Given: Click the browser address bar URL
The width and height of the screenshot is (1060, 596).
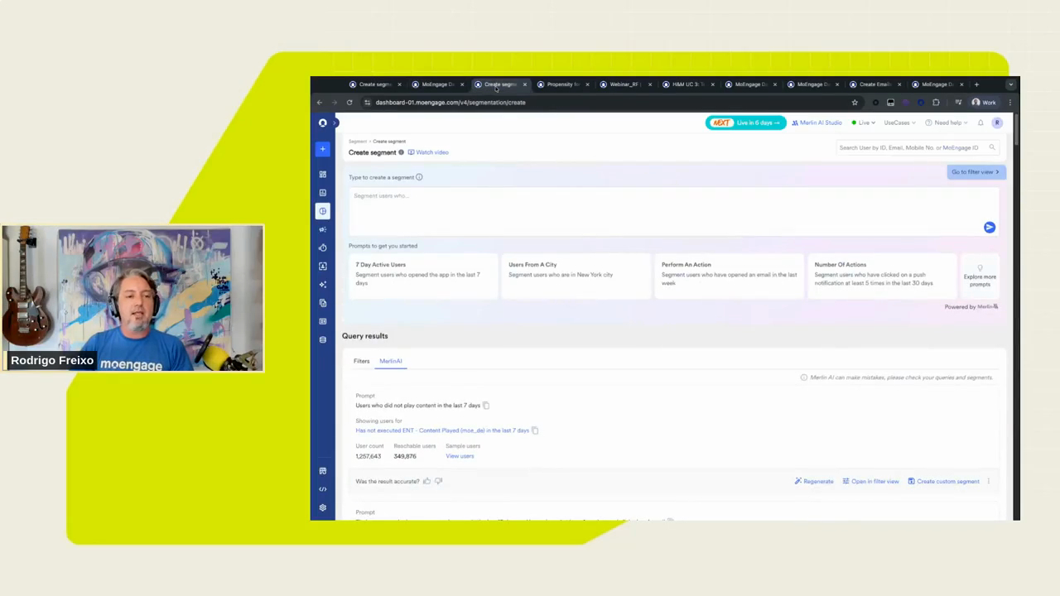Looking at the screenshot, I should 450,103.
